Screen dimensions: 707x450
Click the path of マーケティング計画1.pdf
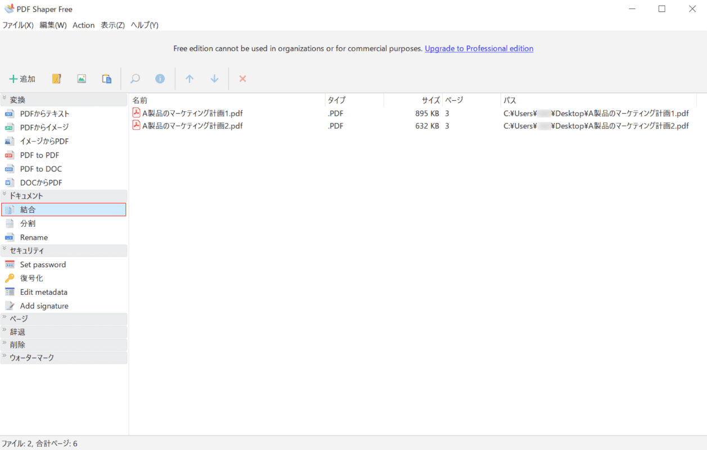click(596, 113)
